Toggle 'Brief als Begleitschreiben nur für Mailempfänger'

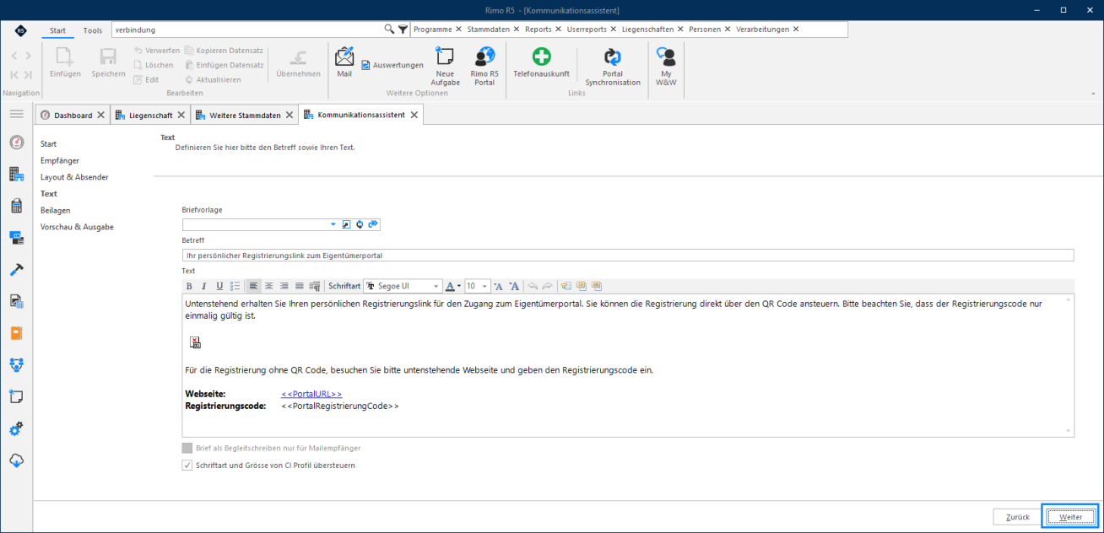click(x=187, y=448)
